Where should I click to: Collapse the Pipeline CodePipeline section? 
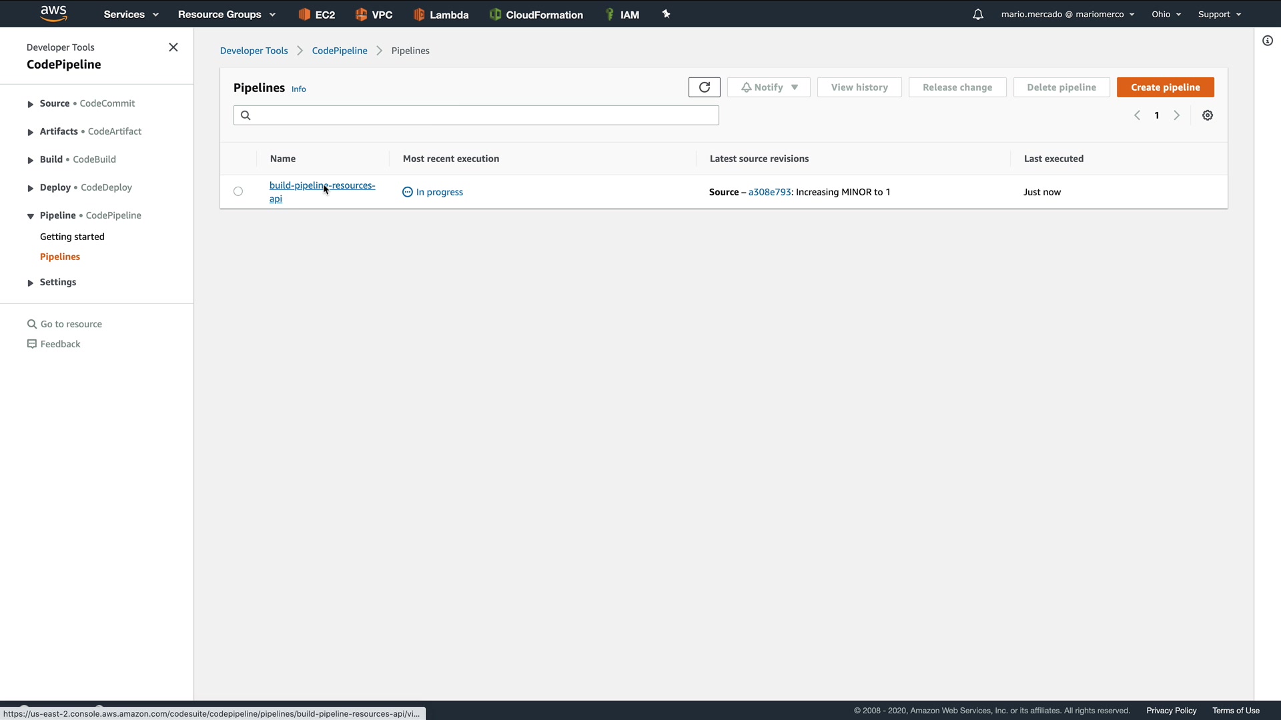pos(30,216)
